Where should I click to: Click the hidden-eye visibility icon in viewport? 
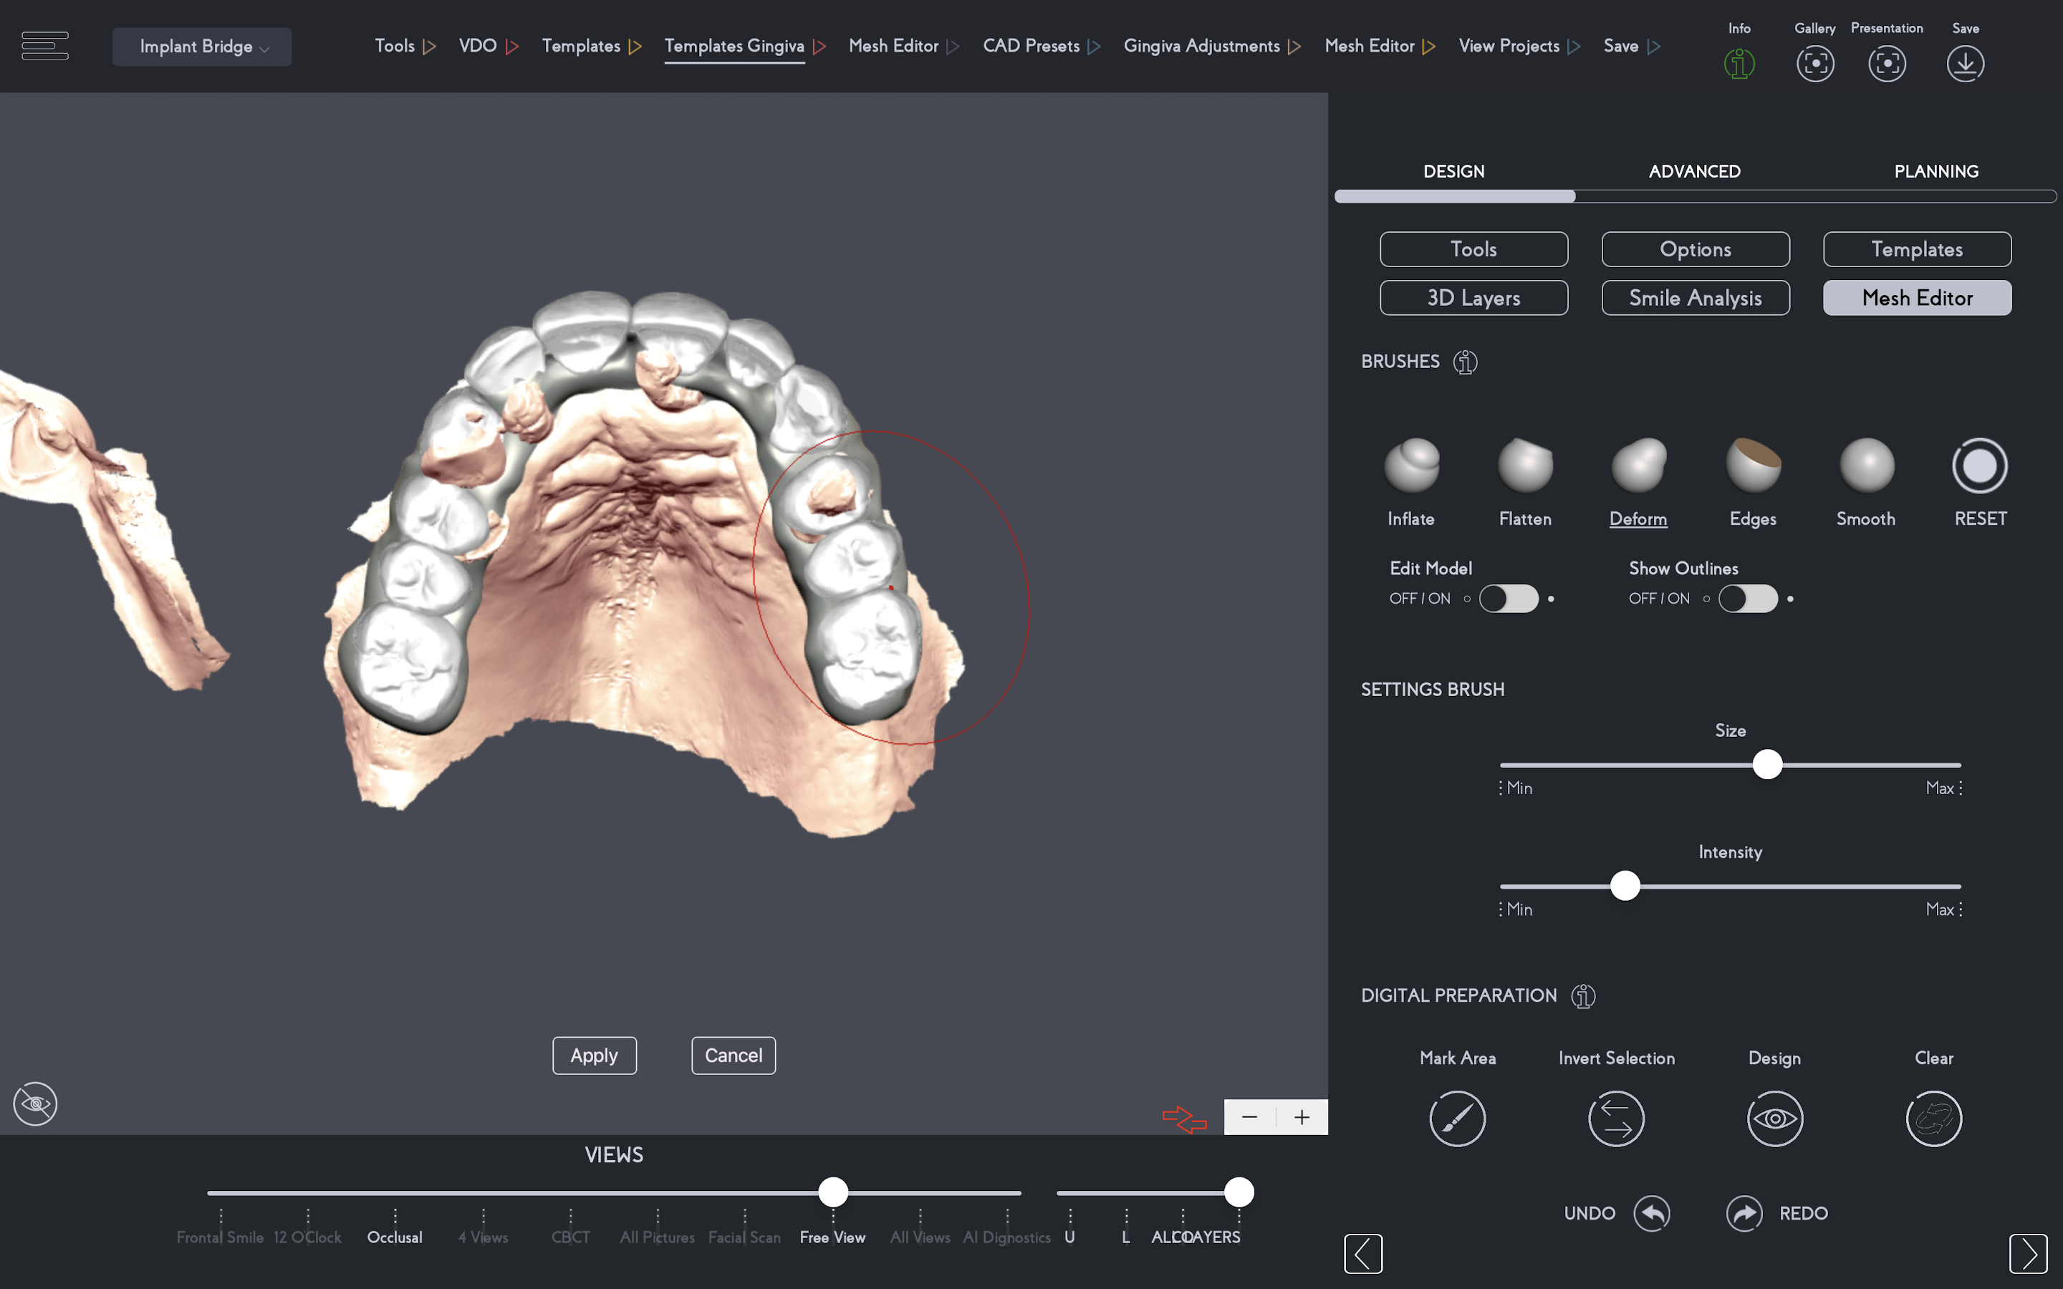point(35,1104)
